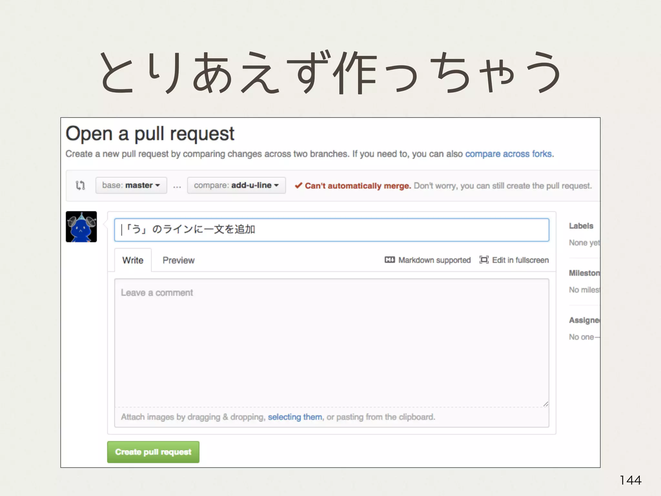This screenshot has width=661, height=496.
Task: Switch to the Preview tab
Action: click(178, 260)
